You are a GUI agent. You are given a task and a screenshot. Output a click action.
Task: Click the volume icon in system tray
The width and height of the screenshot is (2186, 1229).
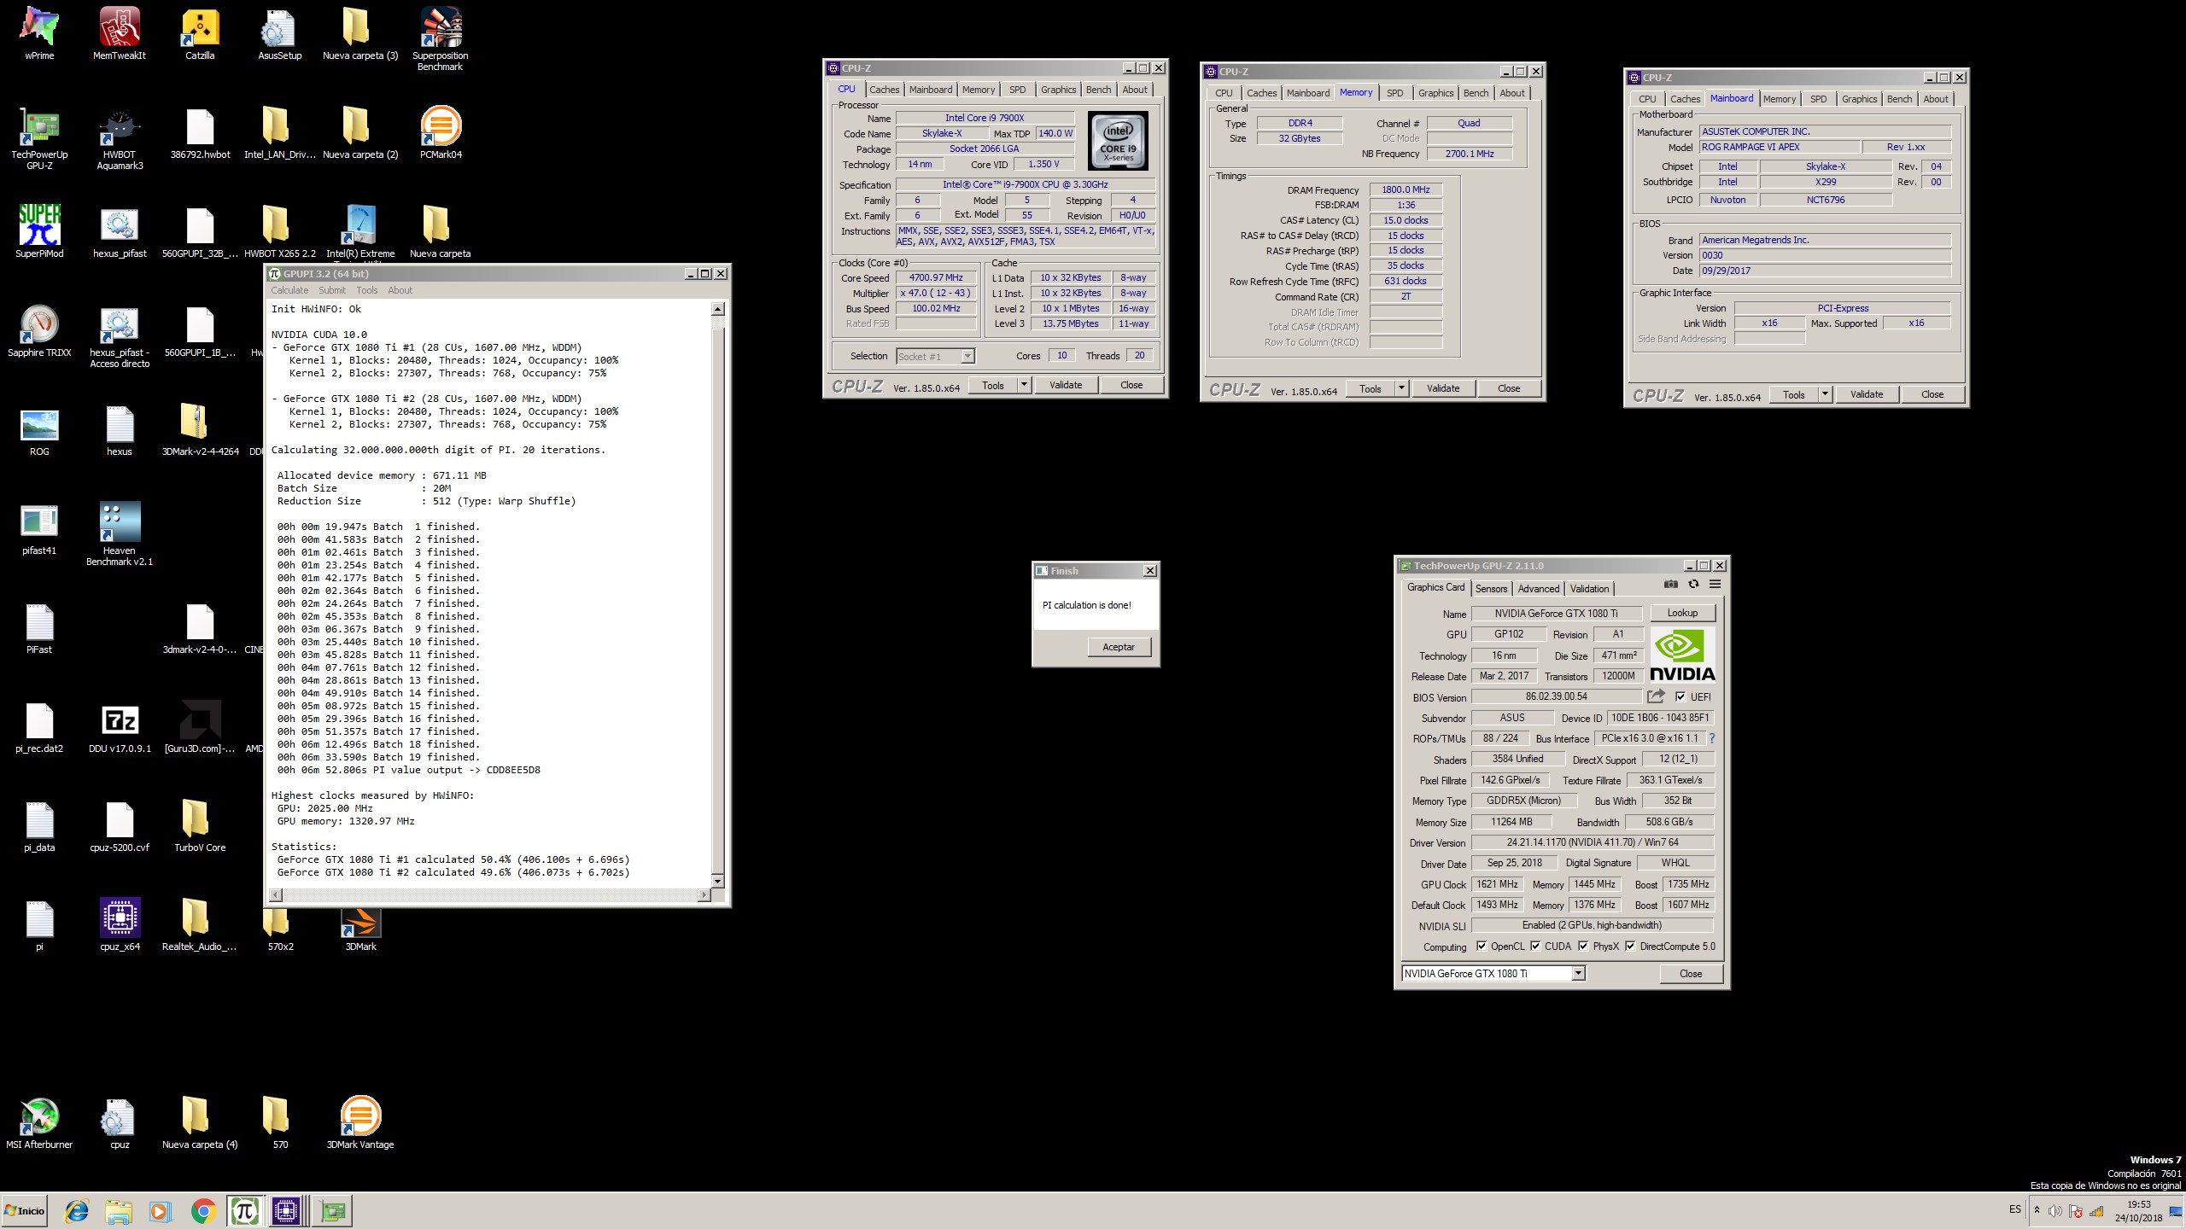pyautogui.click(x=2054, y=1211)
